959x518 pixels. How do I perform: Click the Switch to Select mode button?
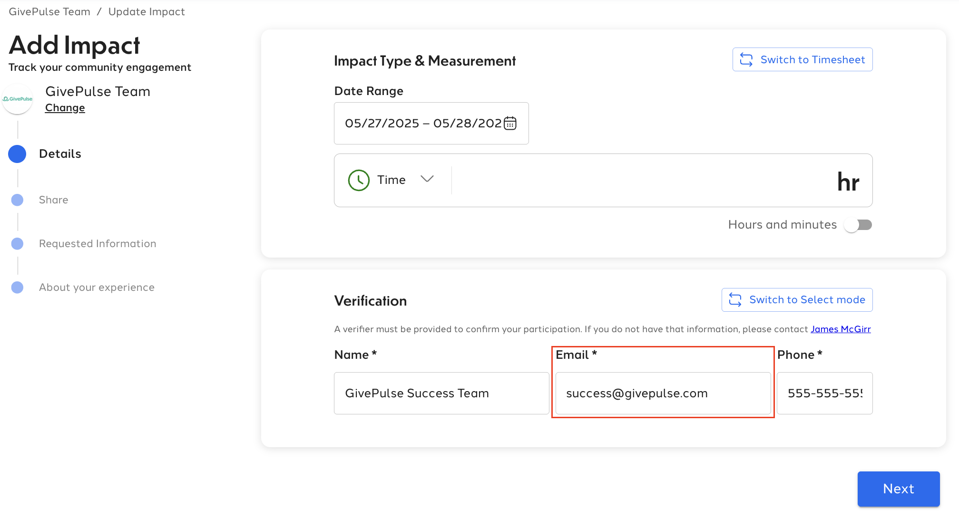797,300
